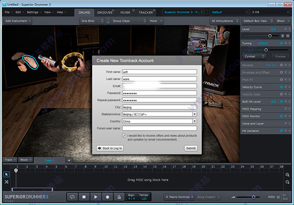
Task: Toggle MIDI Monitor power button
Action: pos(281,116)
